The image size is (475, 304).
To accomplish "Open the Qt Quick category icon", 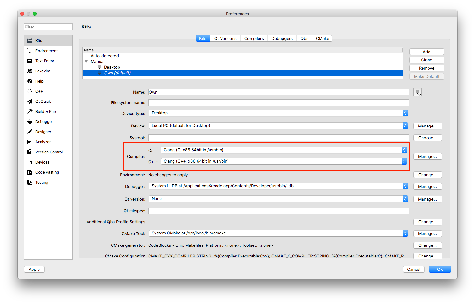I will [x=30, y=101].
